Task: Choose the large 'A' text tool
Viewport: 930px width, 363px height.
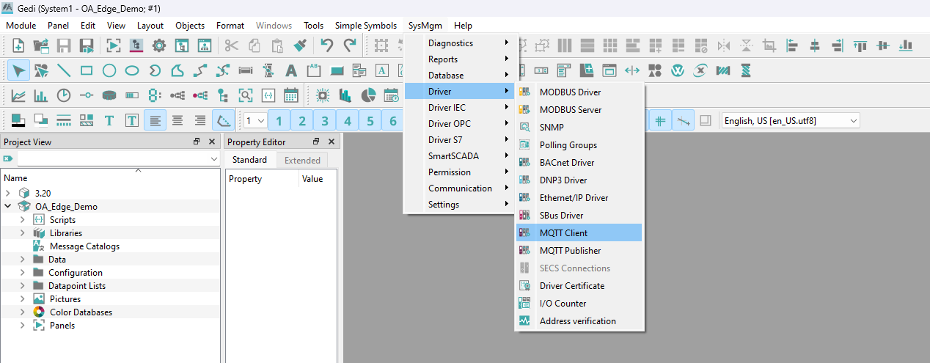Action: click(291, 71)
